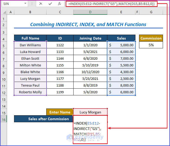The width and height of the screenshot is (170, 146).
Task: Select the 'Teresa Paul' cell
Action: (30, 85)
